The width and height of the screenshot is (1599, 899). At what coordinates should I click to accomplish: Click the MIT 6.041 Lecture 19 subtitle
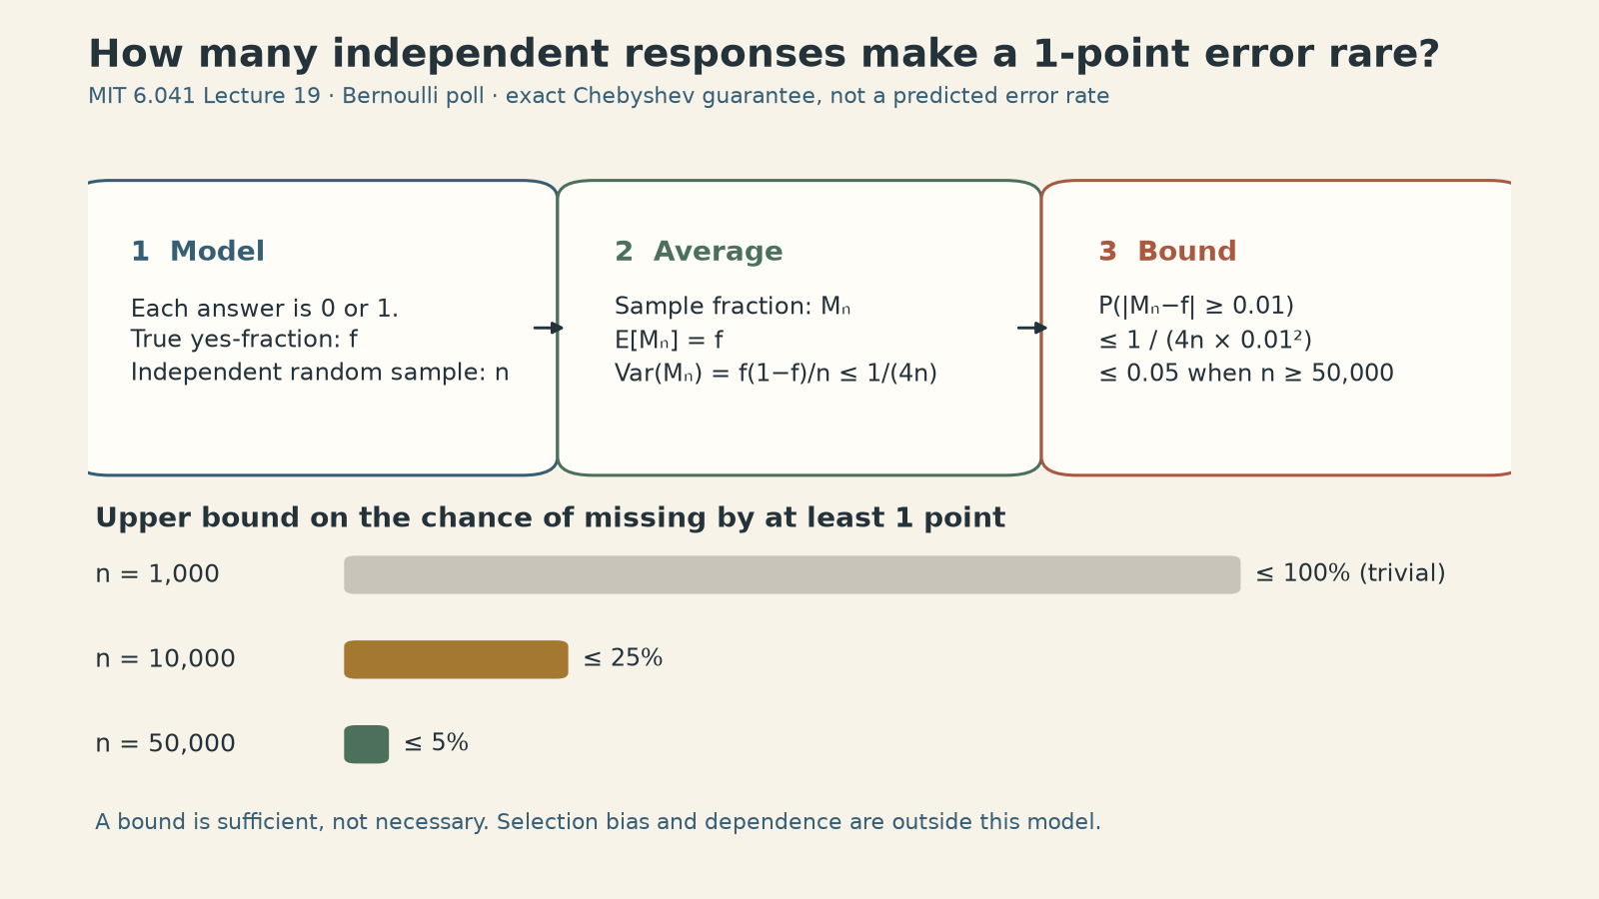[x=599, y=97]
